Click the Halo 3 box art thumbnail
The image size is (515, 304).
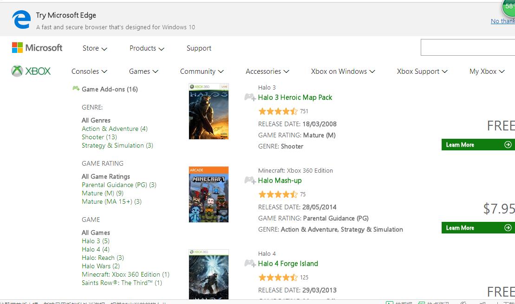click(x=209, y=111)
